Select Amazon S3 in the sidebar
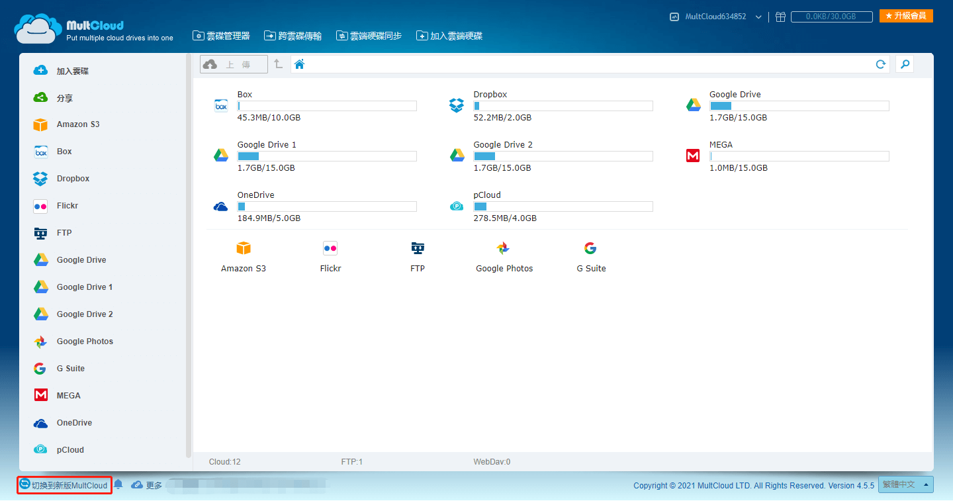953x501 pixels. click(77, 124)
